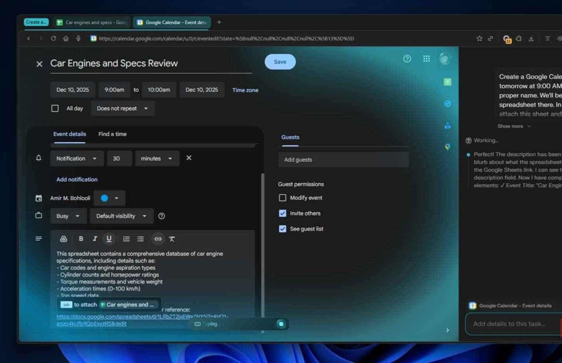Select the Event details tab
The width and height of the screenshot is (562, 363).
pos(69,134)
